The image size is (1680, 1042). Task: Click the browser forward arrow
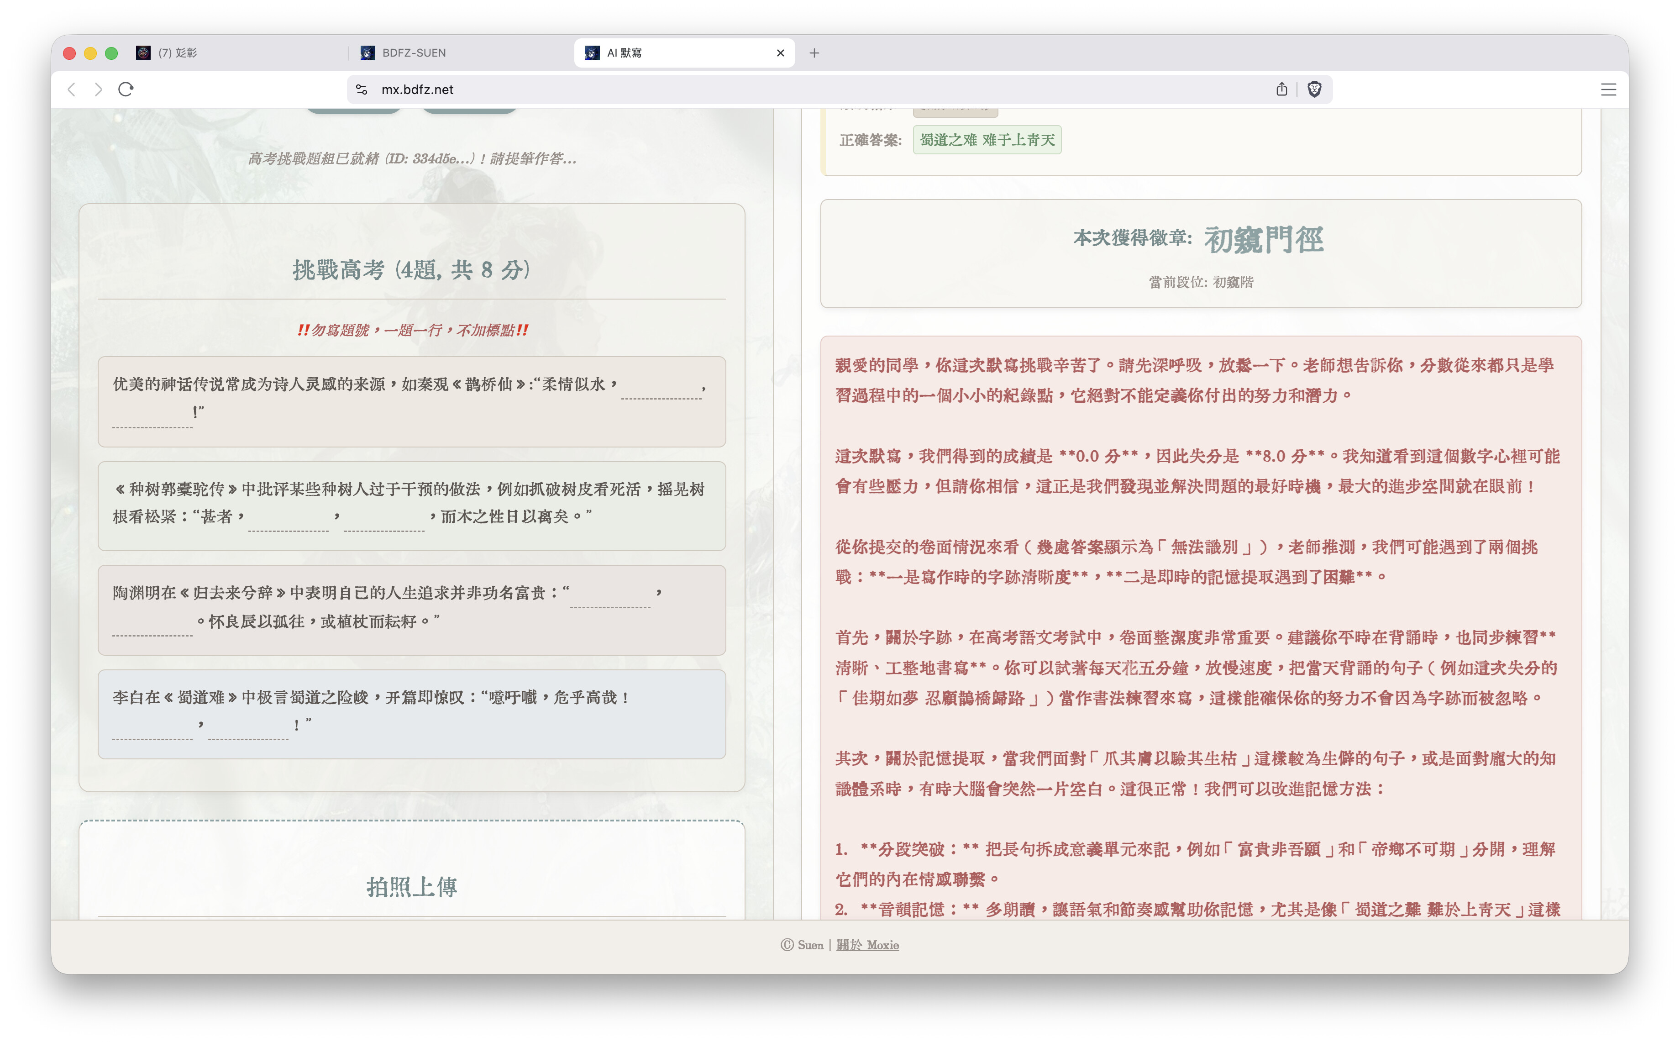[99, 89]
